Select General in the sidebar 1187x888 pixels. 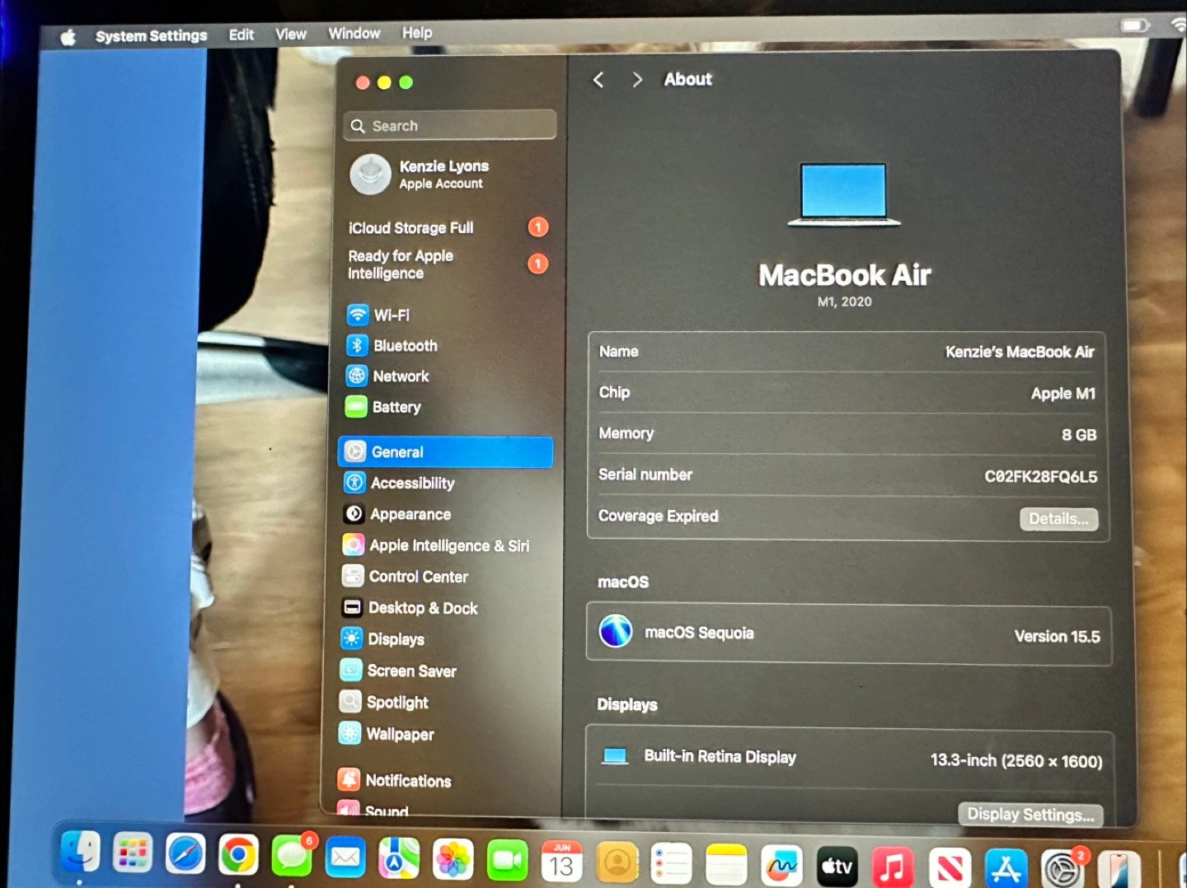coord(445,451)
